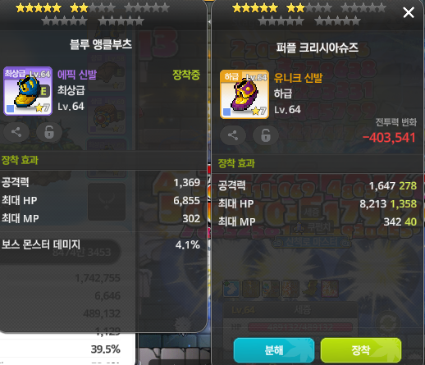425x365 pixels.
Task: Click star rating row on left panel
Action: [x=93, y=14]
